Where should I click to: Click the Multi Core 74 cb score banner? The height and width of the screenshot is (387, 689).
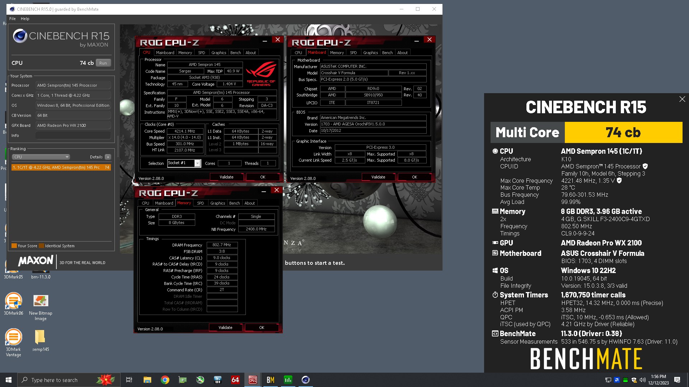tap(586, 132)
